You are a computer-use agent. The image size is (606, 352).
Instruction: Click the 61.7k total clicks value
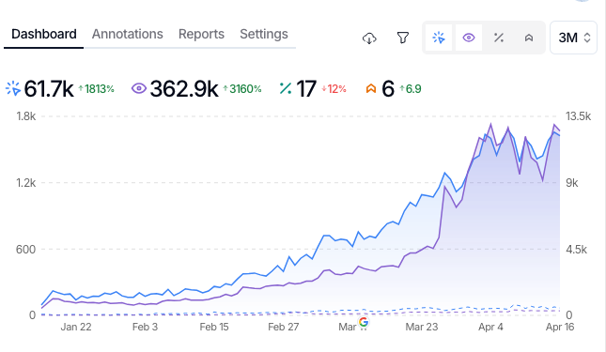coord(49,89)
